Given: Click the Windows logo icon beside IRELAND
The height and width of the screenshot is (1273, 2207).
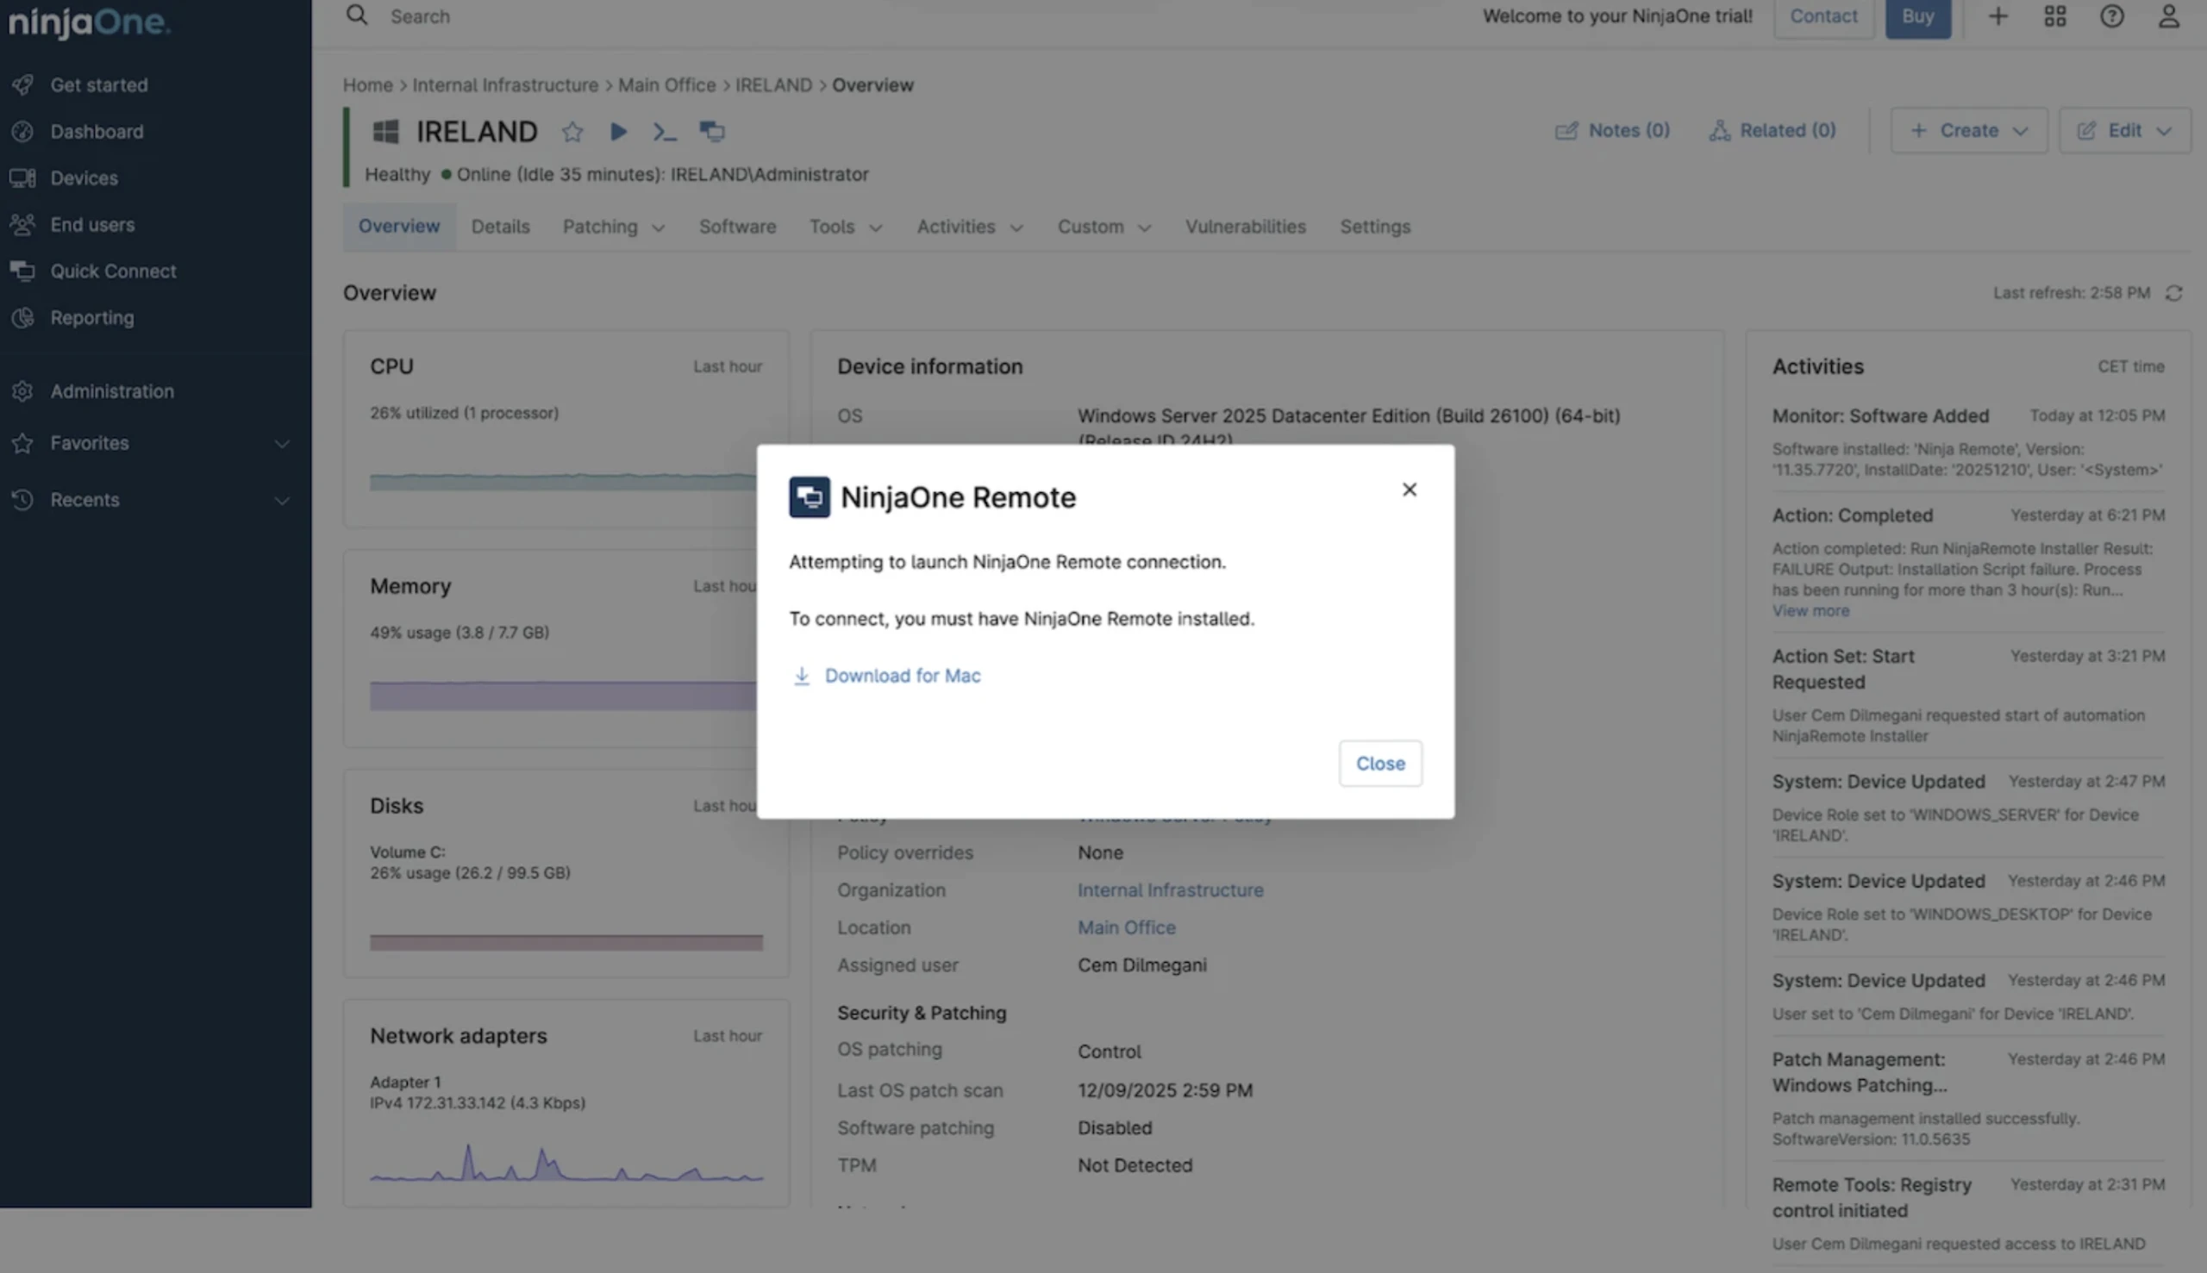Looking at the screenshot, I should [385, 131].
